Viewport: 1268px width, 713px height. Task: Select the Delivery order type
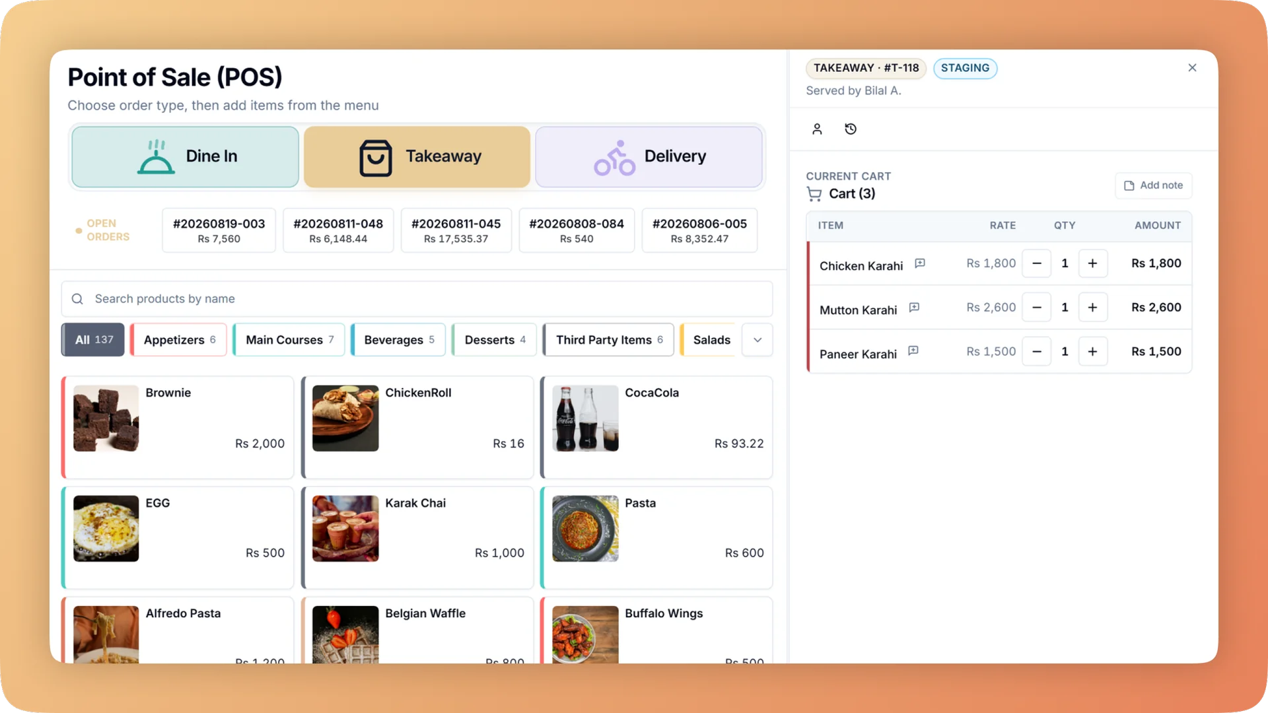(x=649, y=156)
